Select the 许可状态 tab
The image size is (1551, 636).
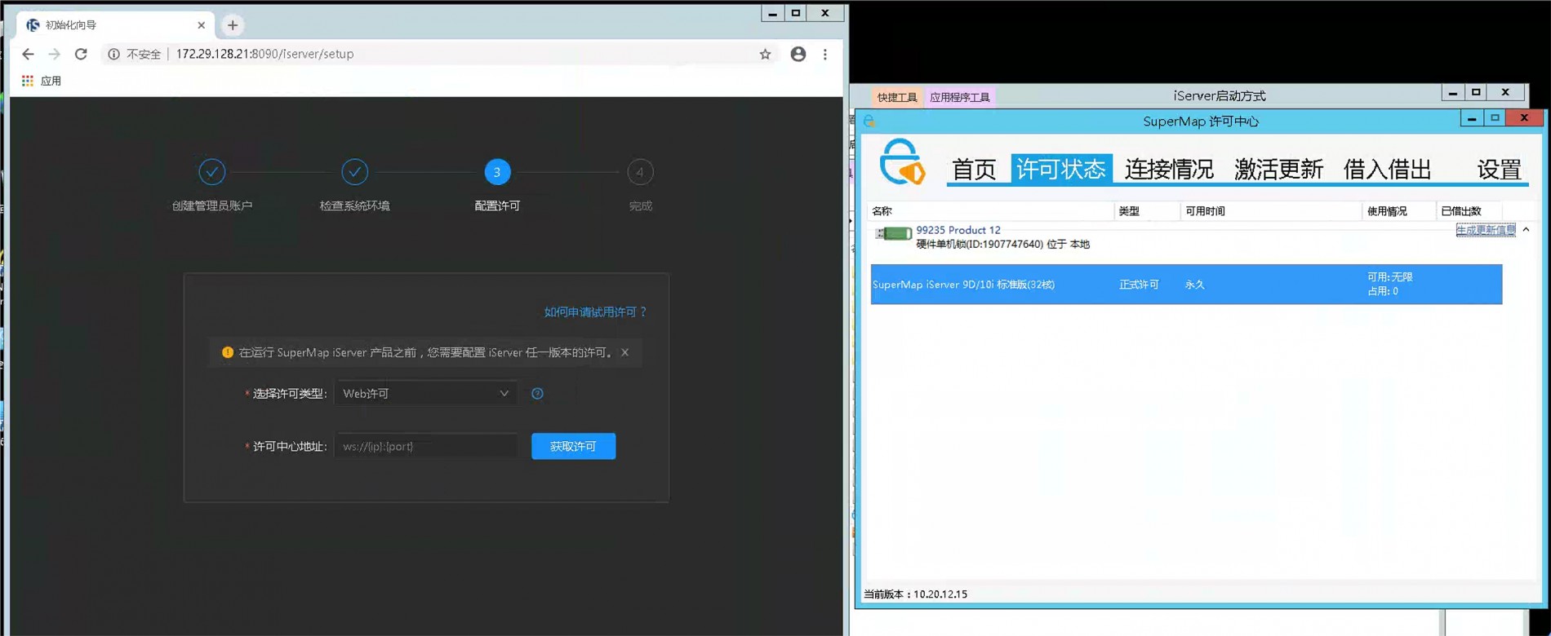pos(1060,169)
